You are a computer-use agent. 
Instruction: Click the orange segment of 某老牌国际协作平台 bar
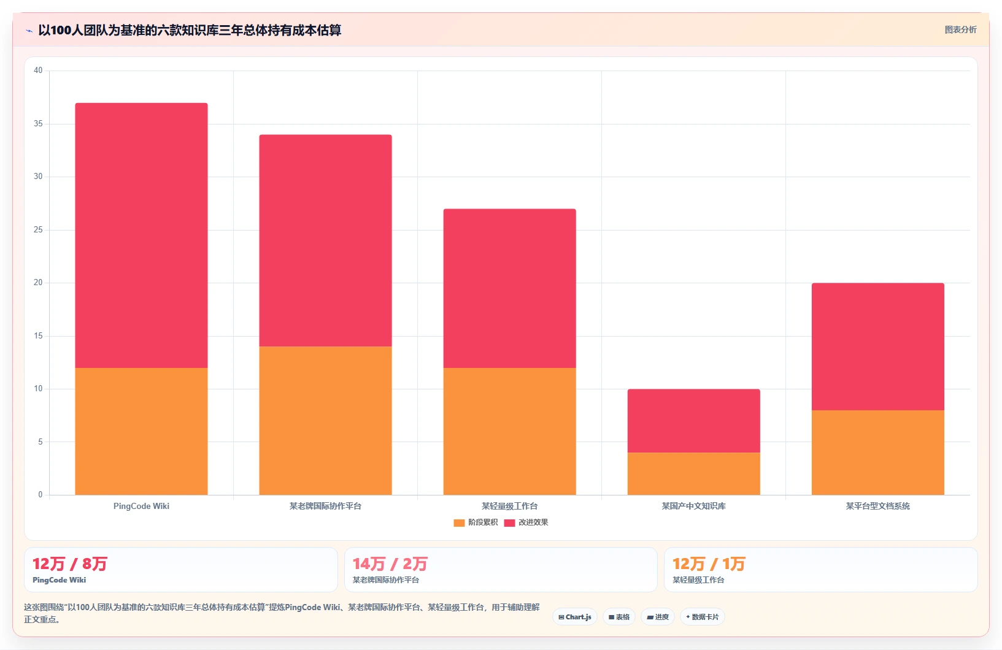[325, 421]
